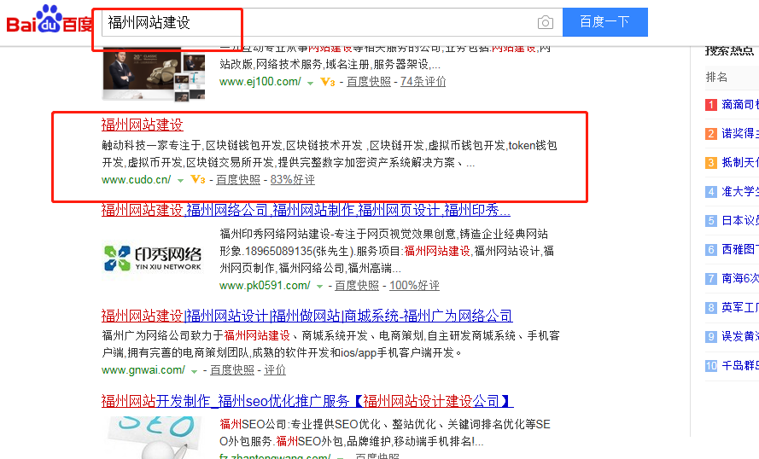Image resolution: width=759 pixels, height=459 pixels.
Task: Open hot search item ranked 7 南海6次
Action: click(740, 279)
